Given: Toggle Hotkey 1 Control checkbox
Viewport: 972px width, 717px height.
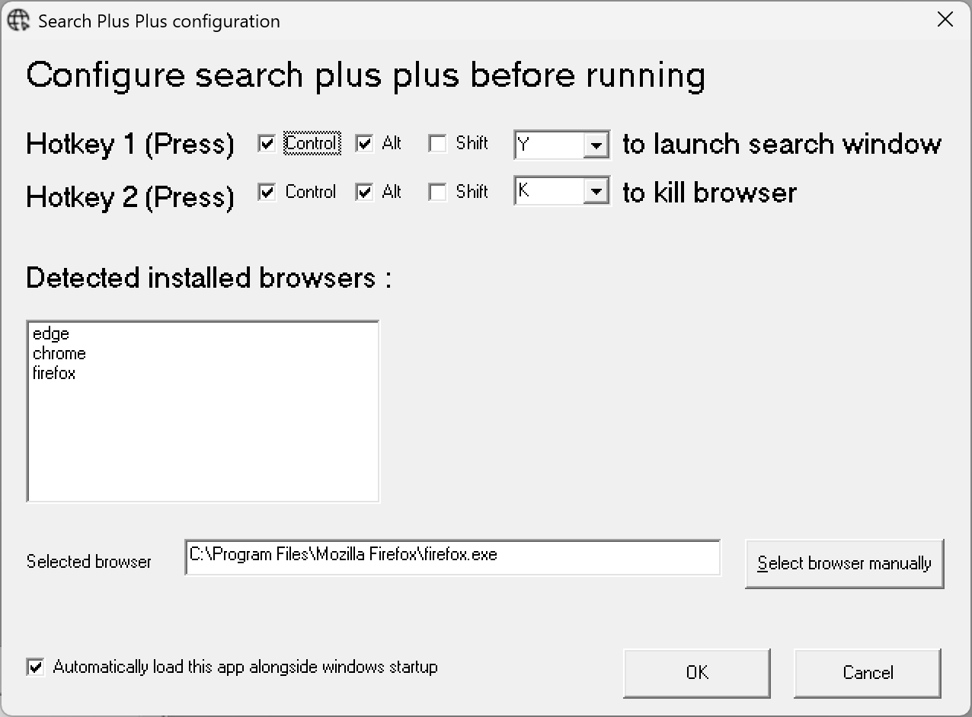Looking at the screenshot, I should point(267,144).
